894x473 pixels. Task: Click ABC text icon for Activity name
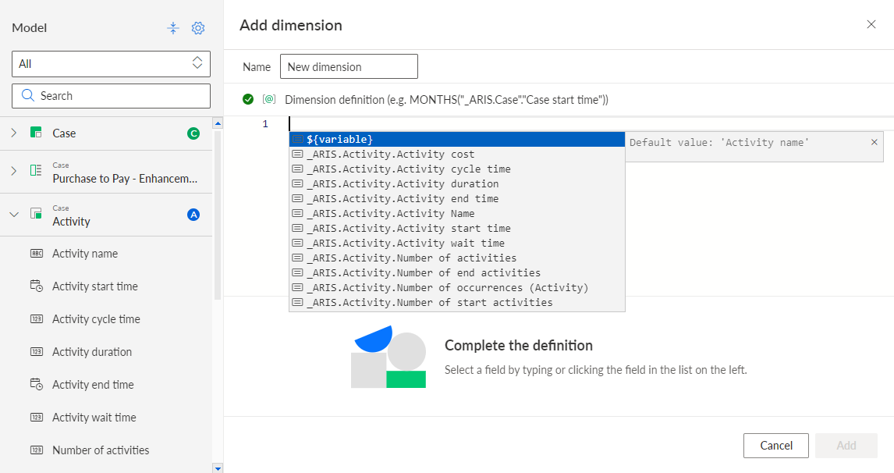tap(37, 254)
